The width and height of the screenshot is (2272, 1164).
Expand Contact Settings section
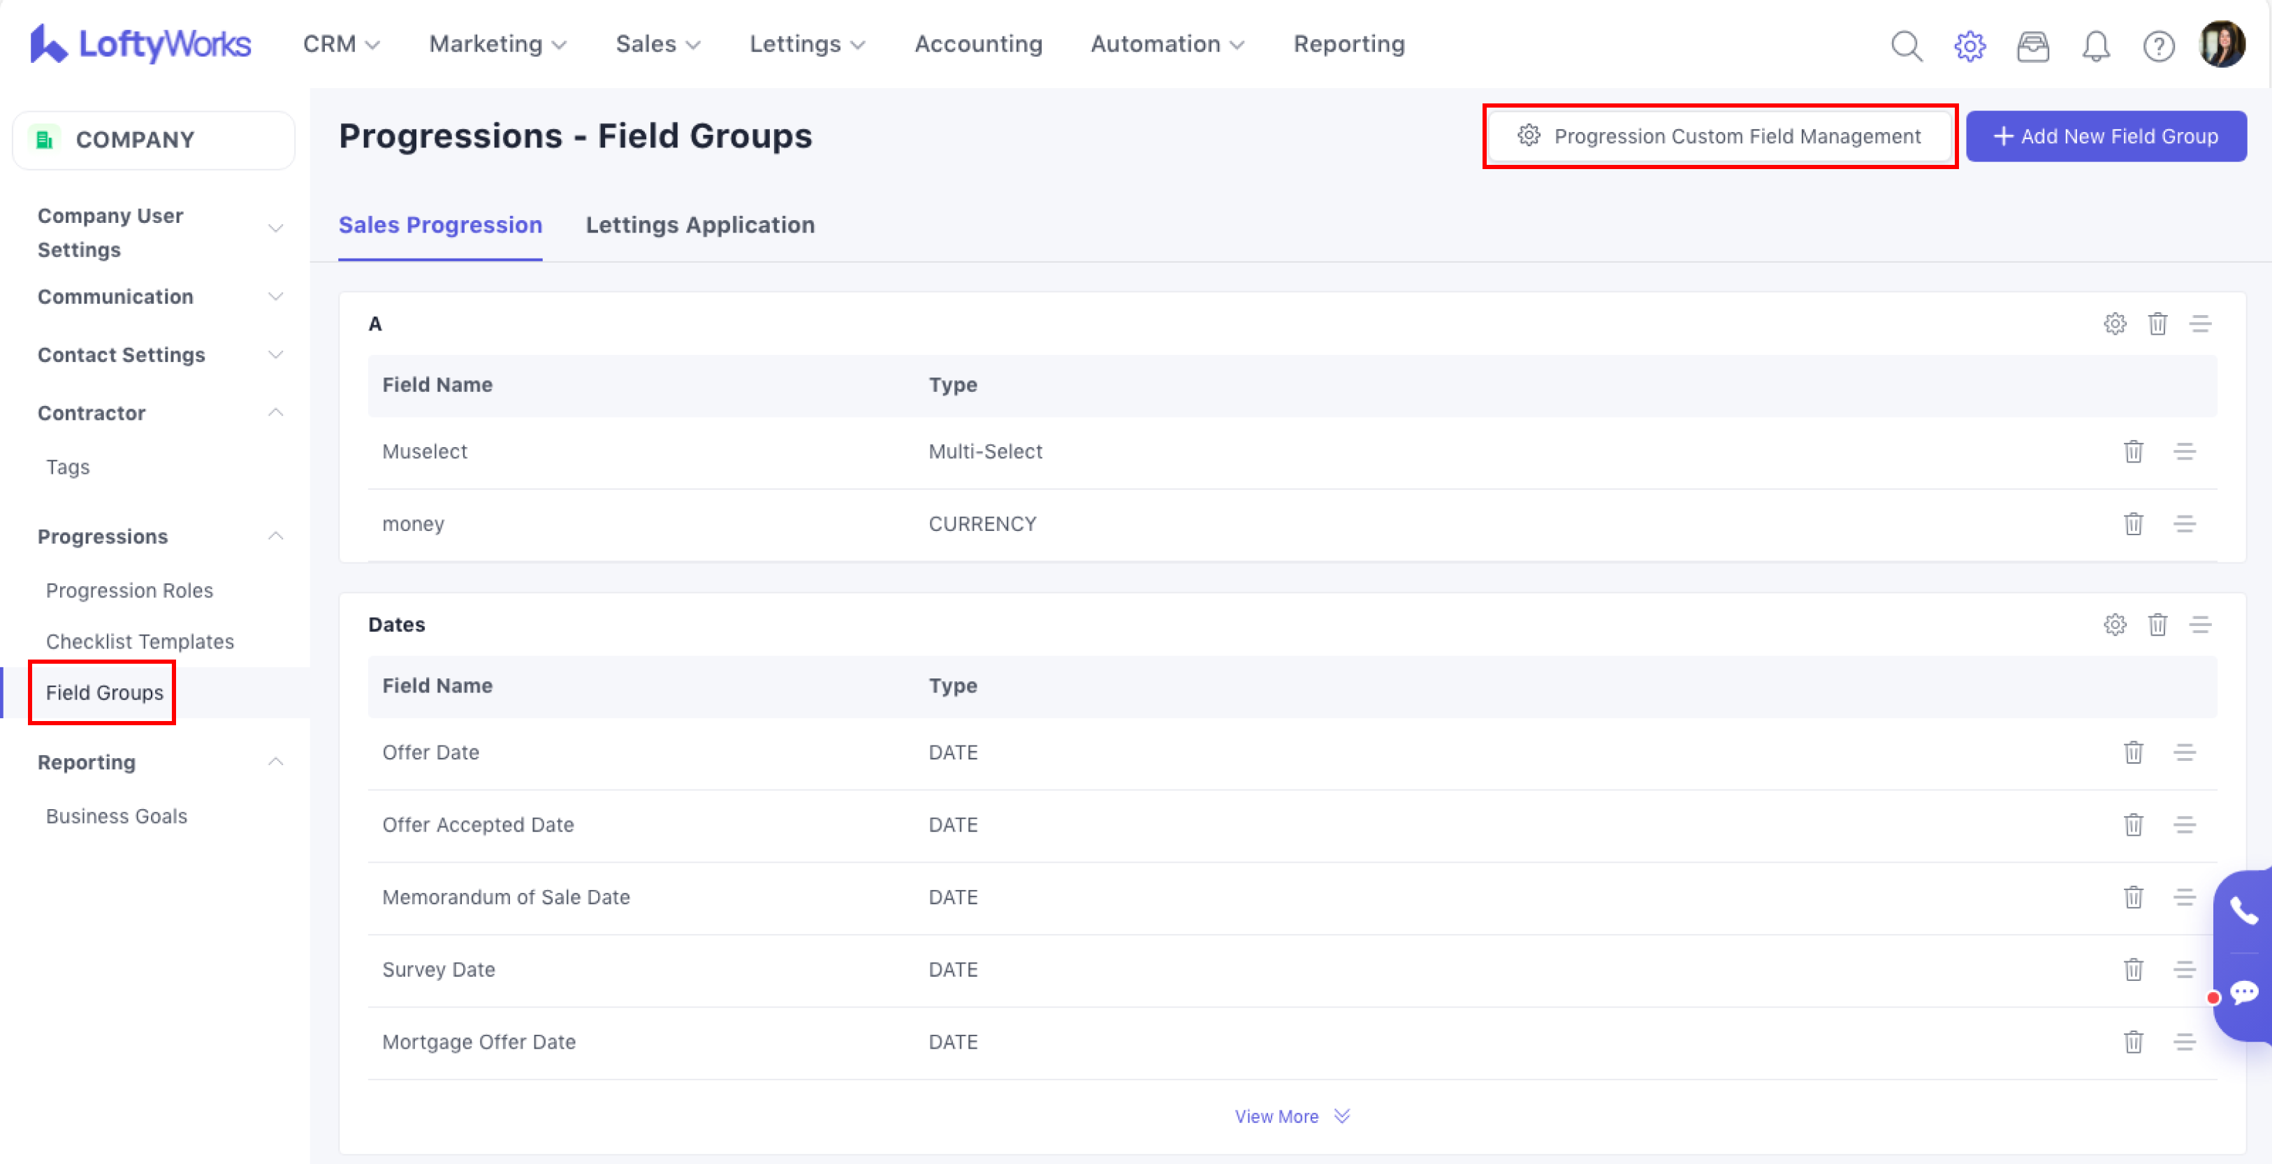(275, 354)
